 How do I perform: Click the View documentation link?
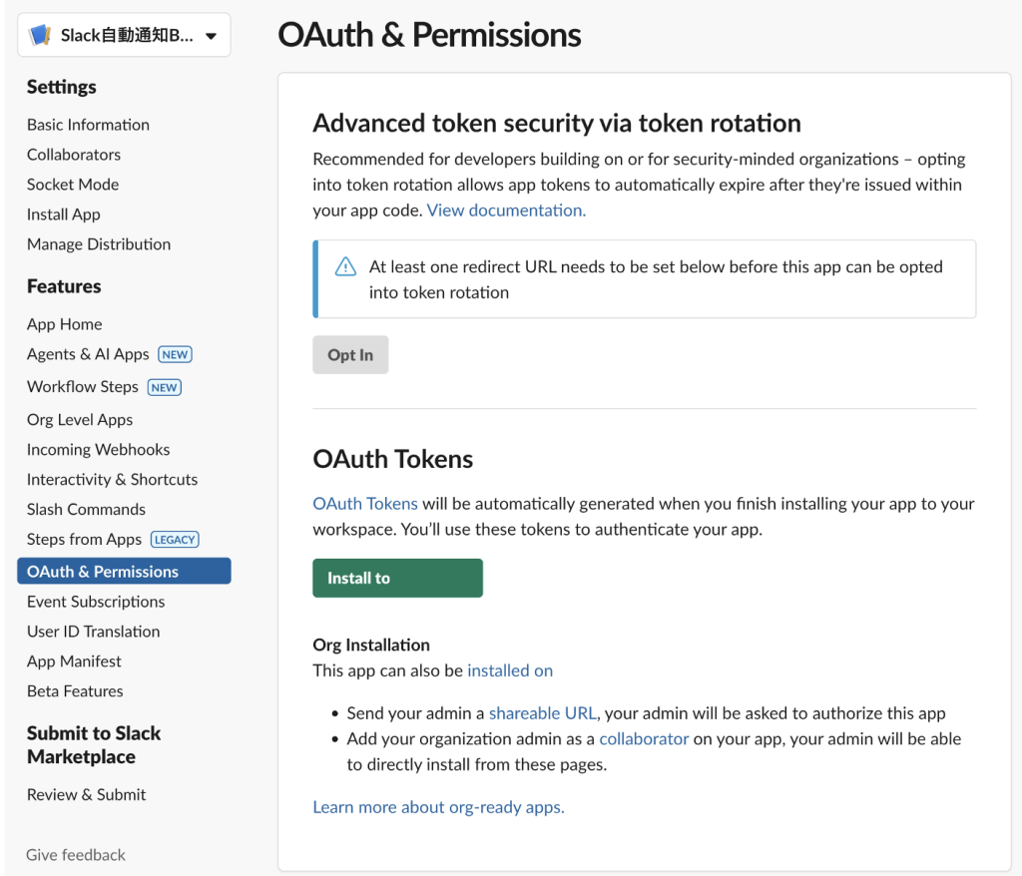506,211
